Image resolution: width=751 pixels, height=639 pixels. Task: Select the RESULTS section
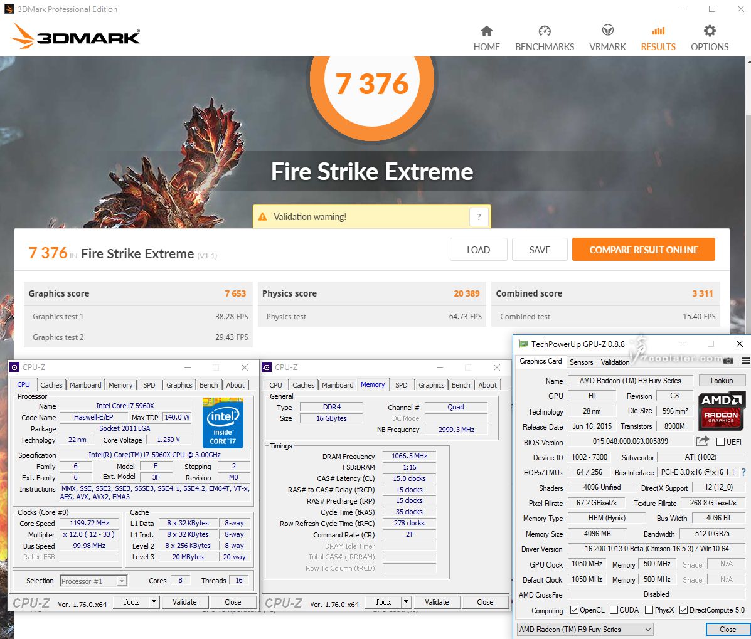click(x=658, y=38)
